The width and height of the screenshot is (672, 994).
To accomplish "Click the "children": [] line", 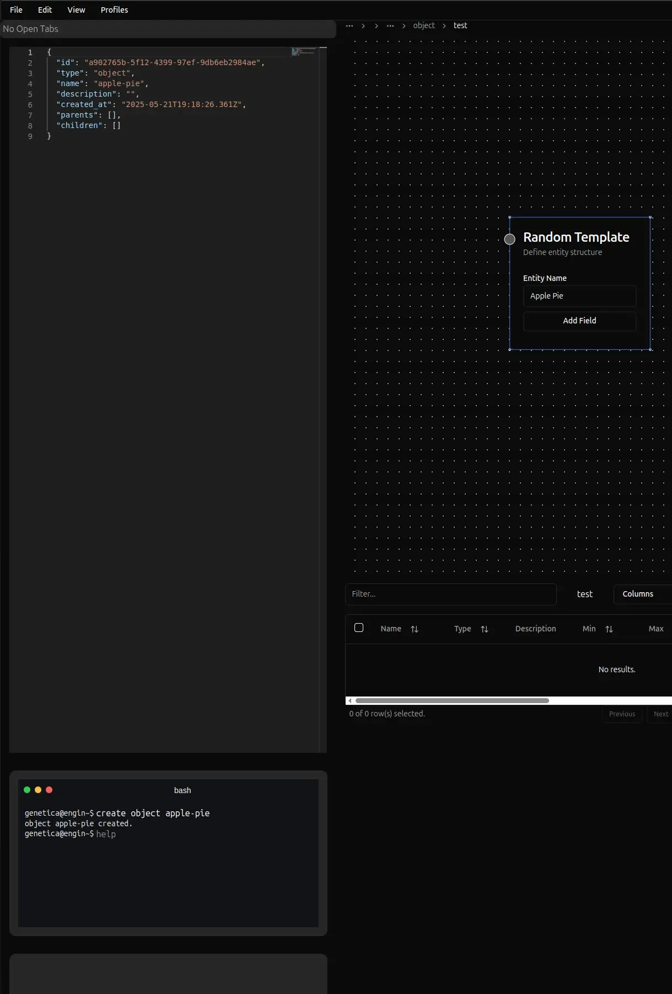I will point(88,126).
